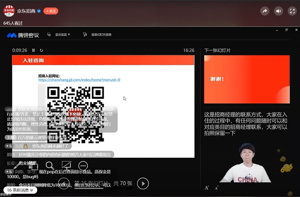Click the comment 京东真的越来越好了

coord(38,146)
